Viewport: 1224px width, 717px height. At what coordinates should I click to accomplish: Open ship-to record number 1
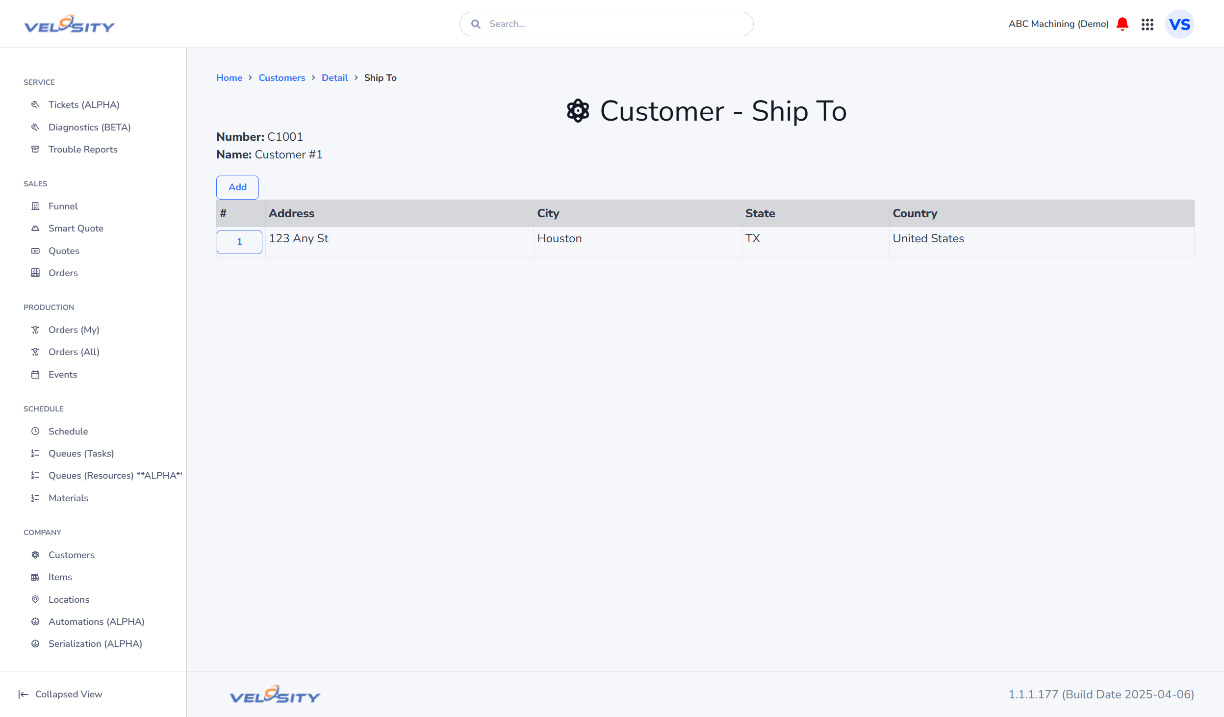[x=239, y=241]
